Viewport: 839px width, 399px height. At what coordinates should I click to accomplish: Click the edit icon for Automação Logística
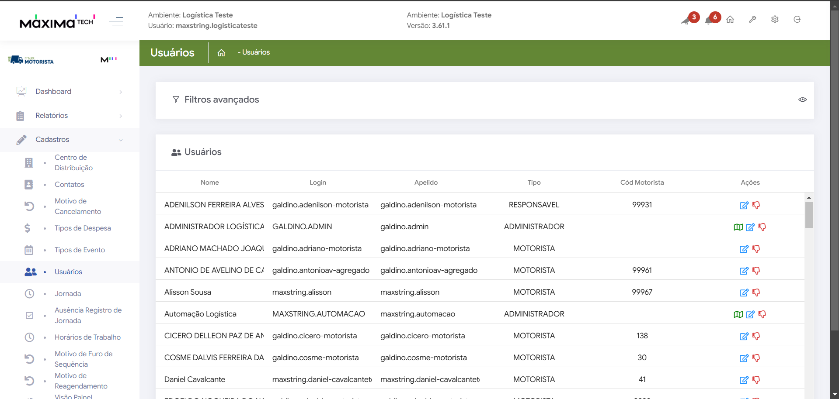pos(750,314)
